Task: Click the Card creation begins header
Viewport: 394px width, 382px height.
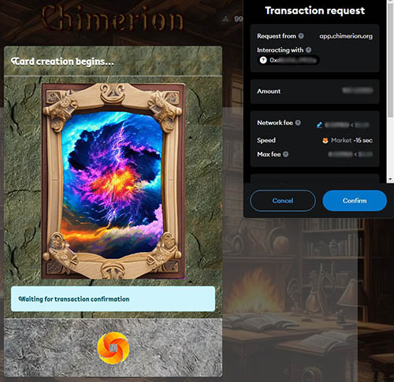Action: coord(62,61)
